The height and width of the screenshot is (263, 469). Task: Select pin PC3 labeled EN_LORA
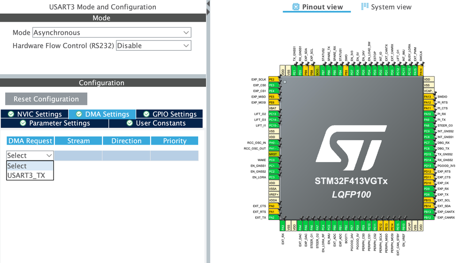coord(274,177)
